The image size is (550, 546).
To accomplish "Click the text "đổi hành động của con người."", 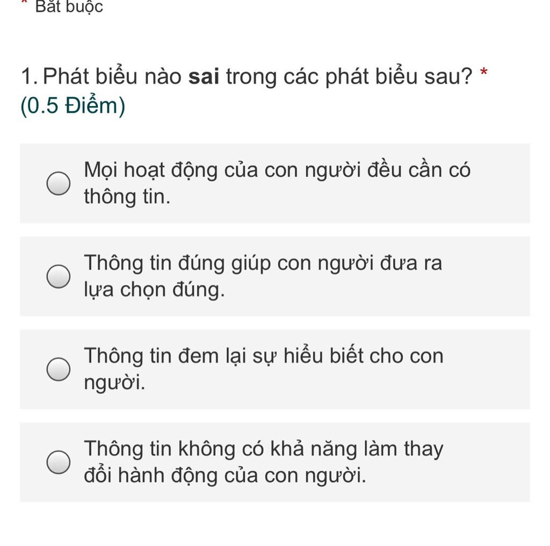I will click(225, 476).
